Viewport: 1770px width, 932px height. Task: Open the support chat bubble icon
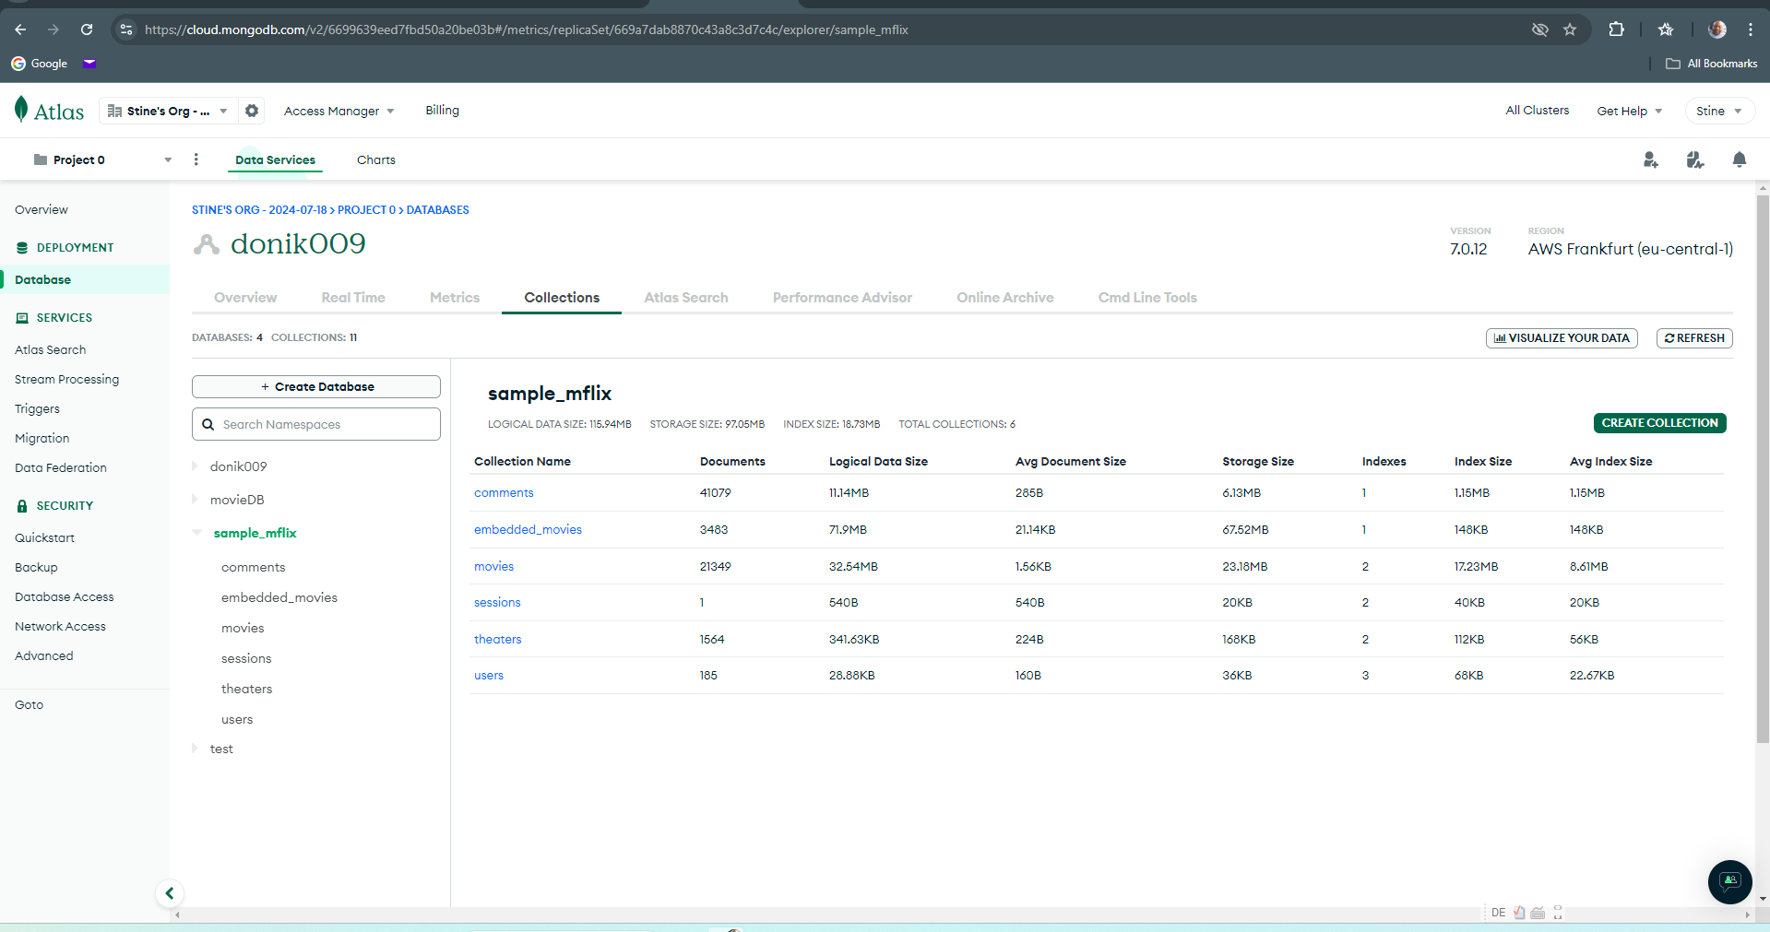tap(1729, 882)
